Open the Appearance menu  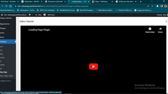pos(5,24)
